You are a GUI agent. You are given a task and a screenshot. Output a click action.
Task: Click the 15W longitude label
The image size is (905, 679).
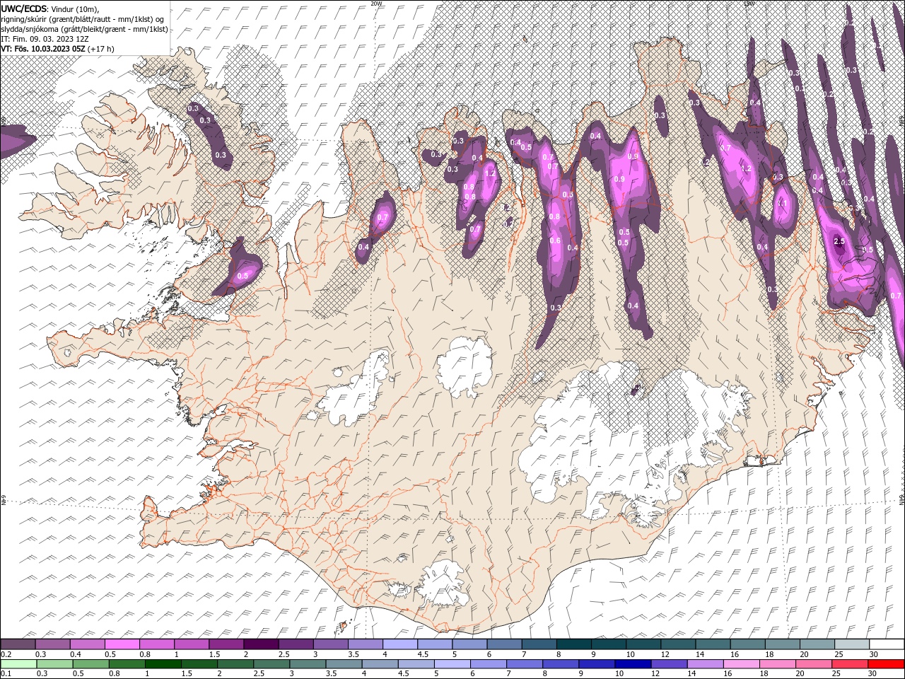(x=749, y=4)
